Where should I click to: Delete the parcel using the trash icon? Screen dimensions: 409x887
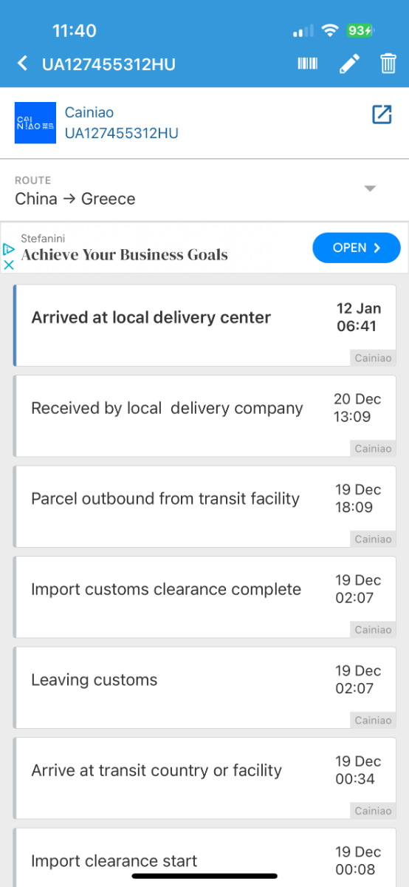(x=388, y=64)
